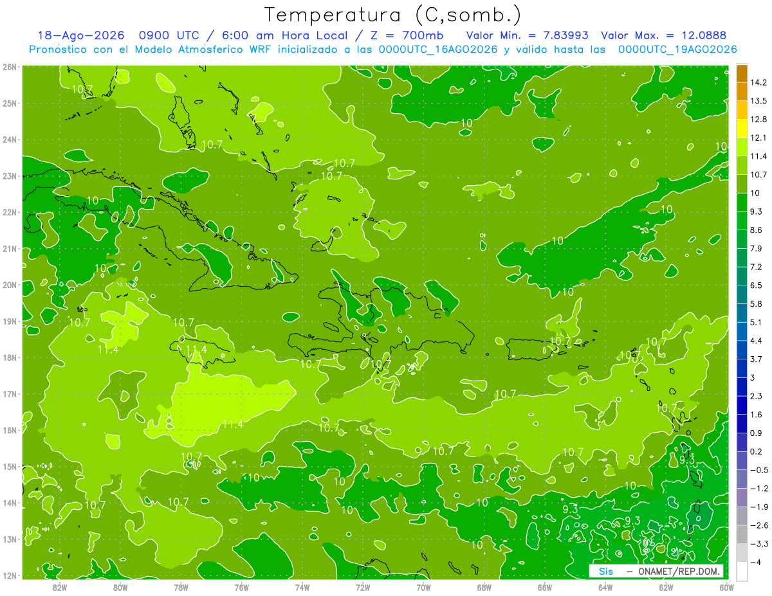Click the 5.1 value on color scale
Viewport: 772px width, 596px height.
[757, 321]
